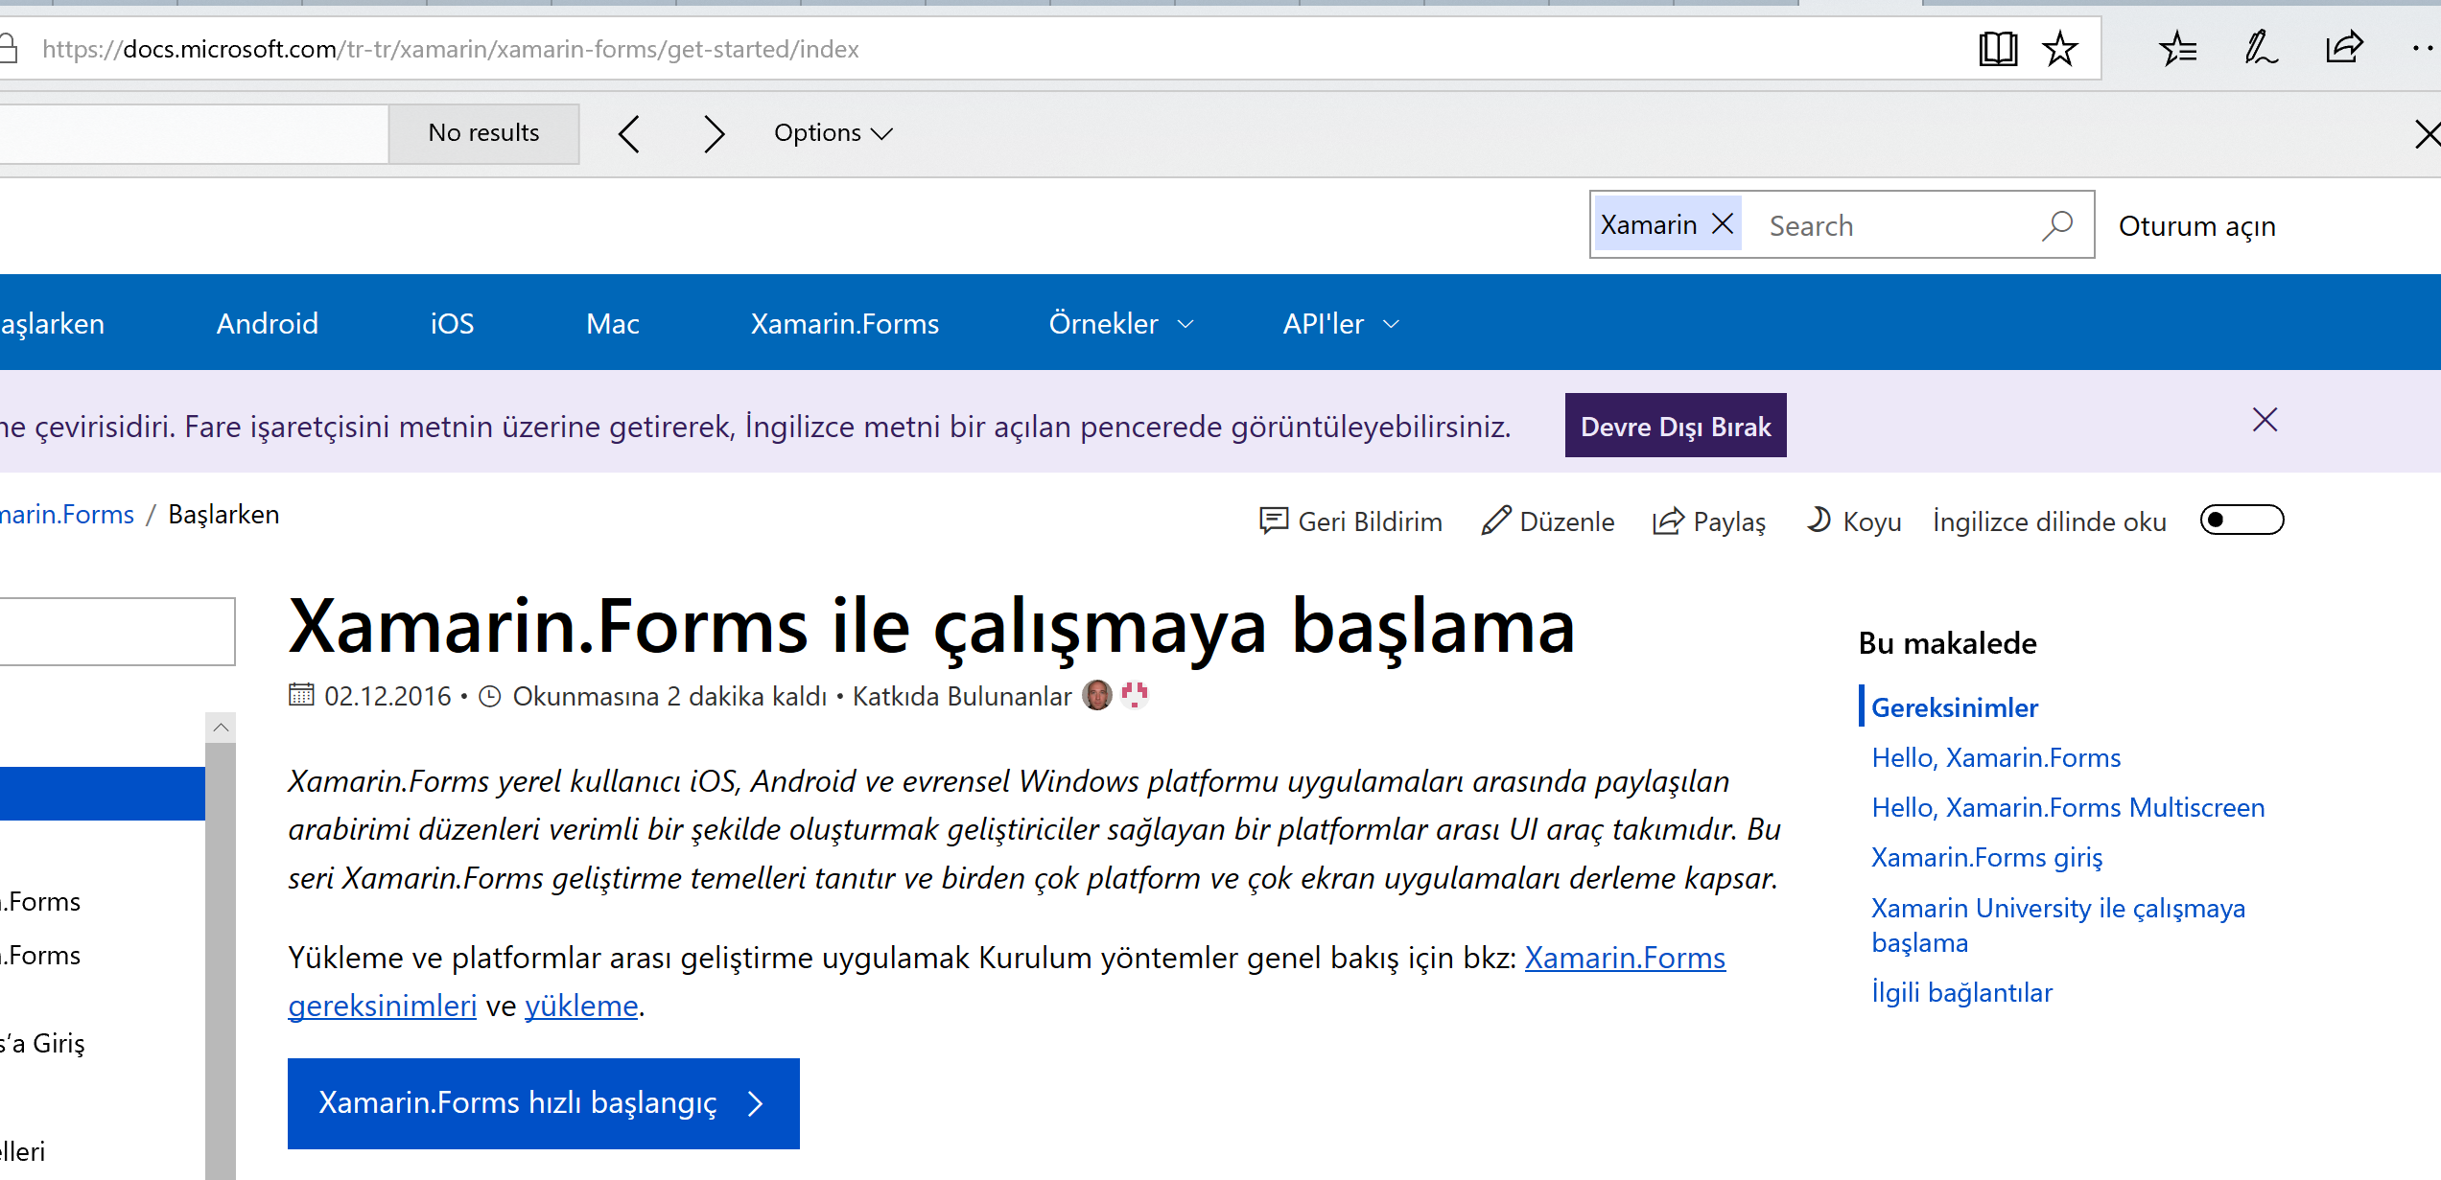Screen dimensions: 2441x1180
Task: Close the find on page bar
Action: (x=2427, y=134)
